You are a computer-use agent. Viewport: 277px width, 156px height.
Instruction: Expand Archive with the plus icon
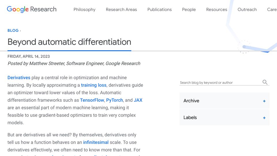tap(264, 101)
